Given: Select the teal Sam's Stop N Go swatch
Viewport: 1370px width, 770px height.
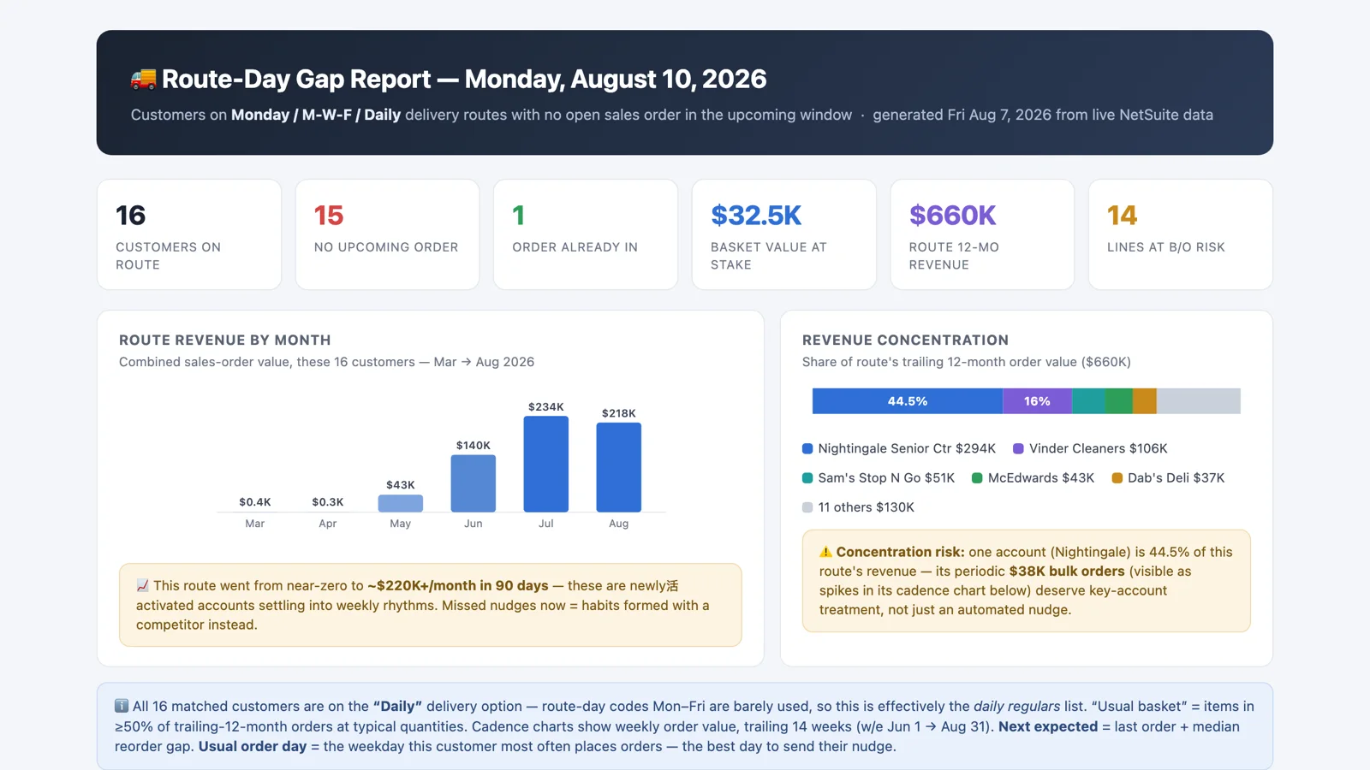Looking at the screenshot, I should click(807, 478).
